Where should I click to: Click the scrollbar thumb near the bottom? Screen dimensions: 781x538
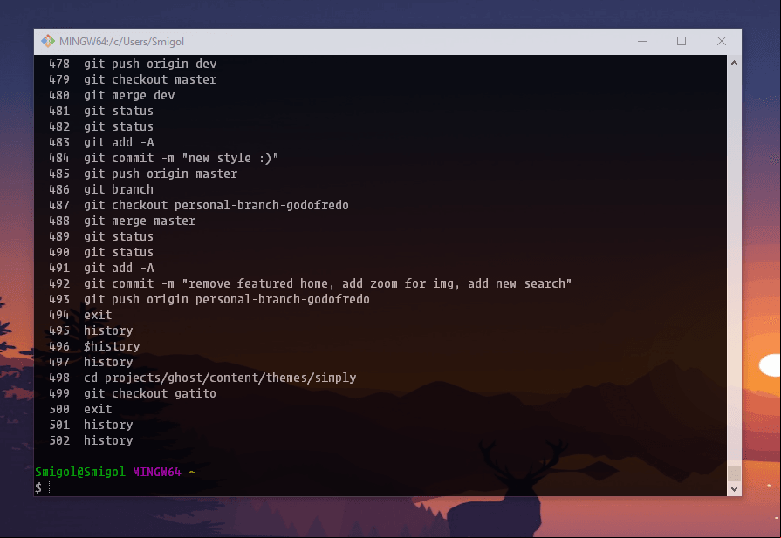[734, 473]
